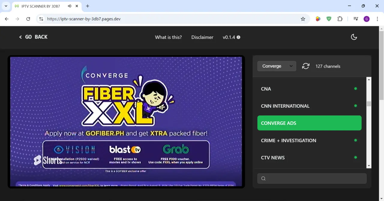This screenshot has width=384, height=201.
Task: Click inside the channel search field
Action: point(312,179)
